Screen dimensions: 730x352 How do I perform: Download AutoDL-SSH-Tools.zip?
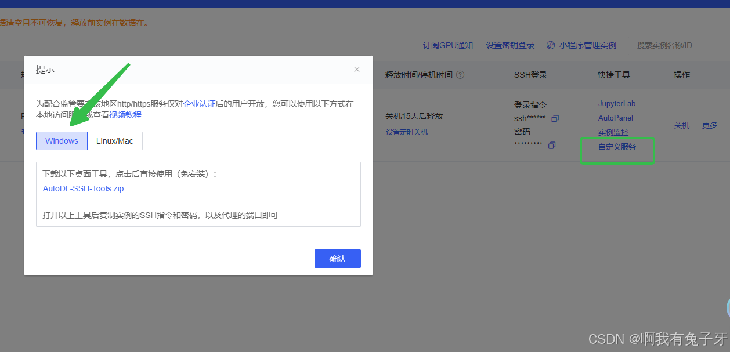pos(84,188)
